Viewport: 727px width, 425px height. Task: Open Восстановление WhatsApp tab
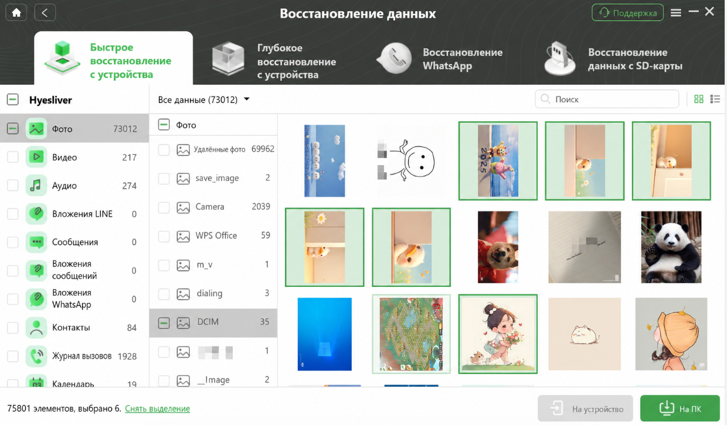(440, 59)
